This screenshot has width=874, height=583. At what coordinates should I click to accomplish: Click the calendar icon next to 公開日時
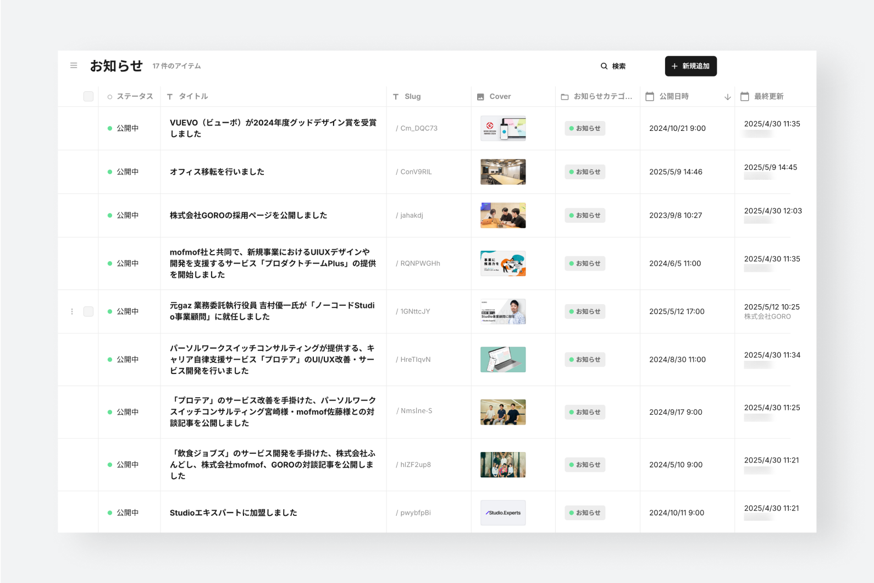(x=650, y=96)
